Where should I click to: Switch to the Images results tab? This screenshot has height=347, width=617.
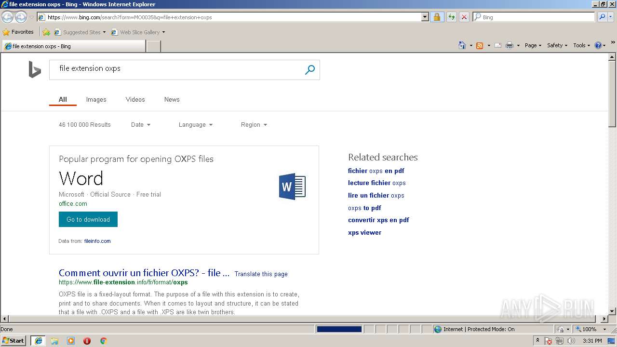96,99
